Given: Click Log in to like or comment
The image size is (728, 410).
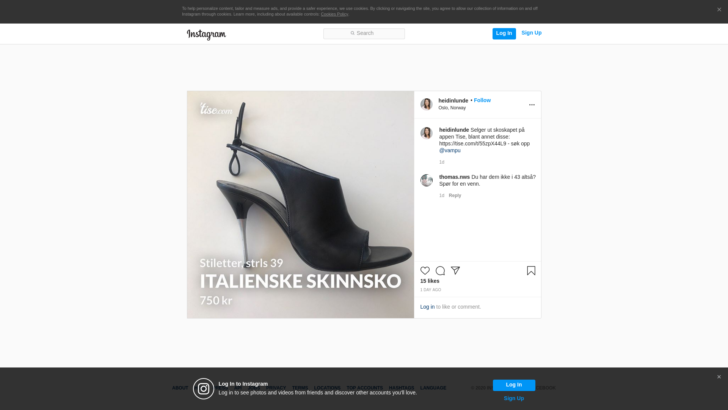Looking at the screenshot, I should point(427,307).
